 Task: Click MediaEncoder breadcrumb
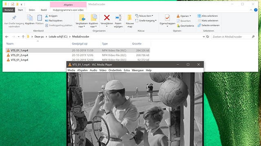[81, 36]
